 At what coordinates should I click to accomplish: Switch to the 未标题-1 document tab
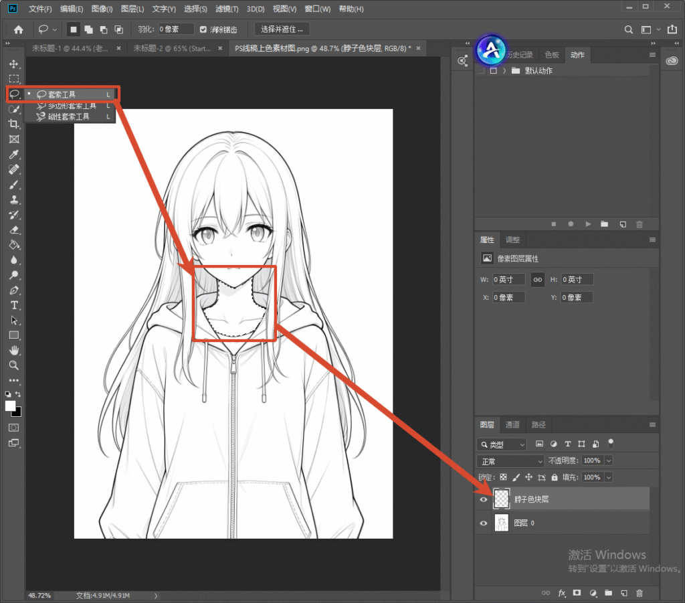point(70,48)
